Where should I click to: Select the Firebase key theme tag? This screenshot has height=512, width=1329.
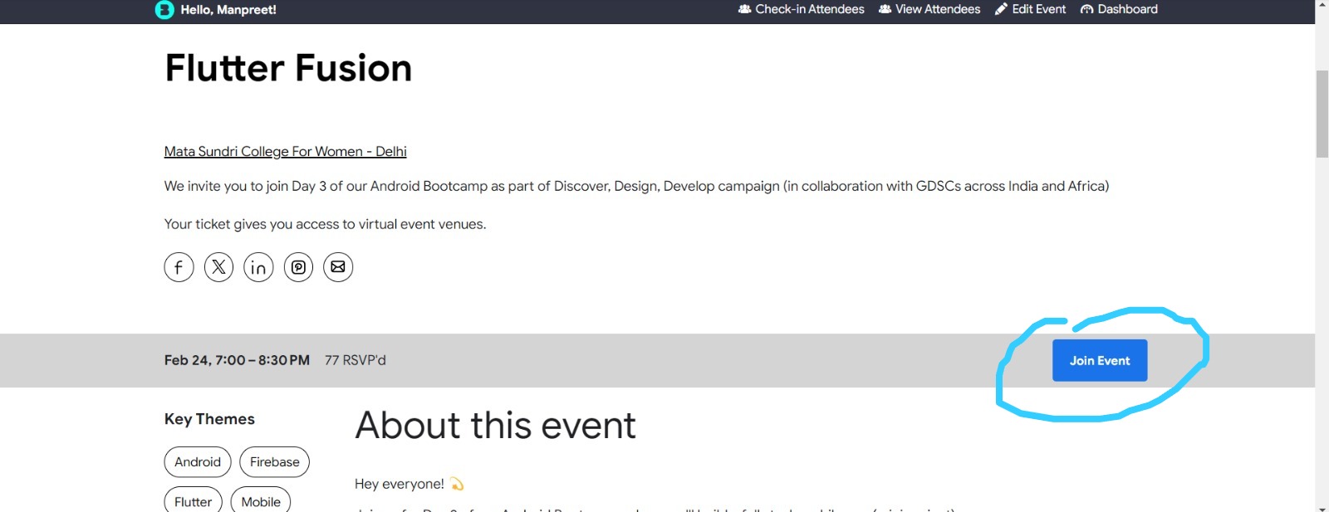pyautogui.click(x=274, y=462)
